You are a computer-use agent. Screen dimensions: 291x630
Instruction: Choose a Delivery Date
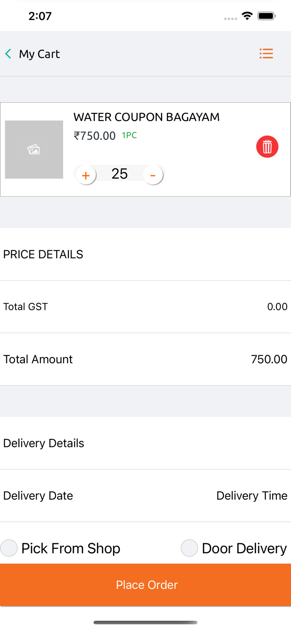point(38,496)
